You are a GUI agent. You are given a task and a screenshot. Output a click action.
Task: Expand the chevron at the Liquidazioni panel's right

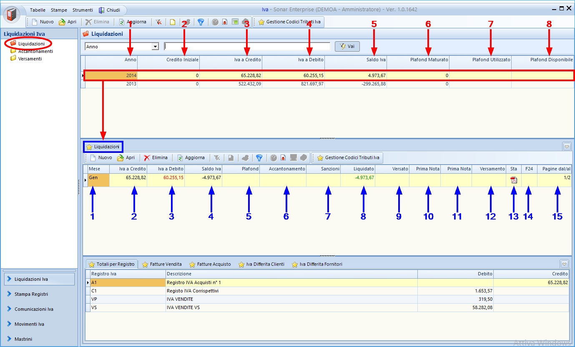tap(566, 147)
